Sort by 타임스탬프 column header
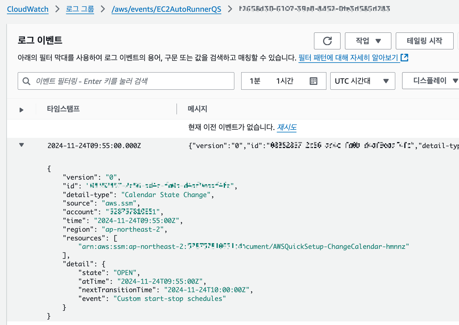Viewport: 459px width, 325px height. pos(63,109)
